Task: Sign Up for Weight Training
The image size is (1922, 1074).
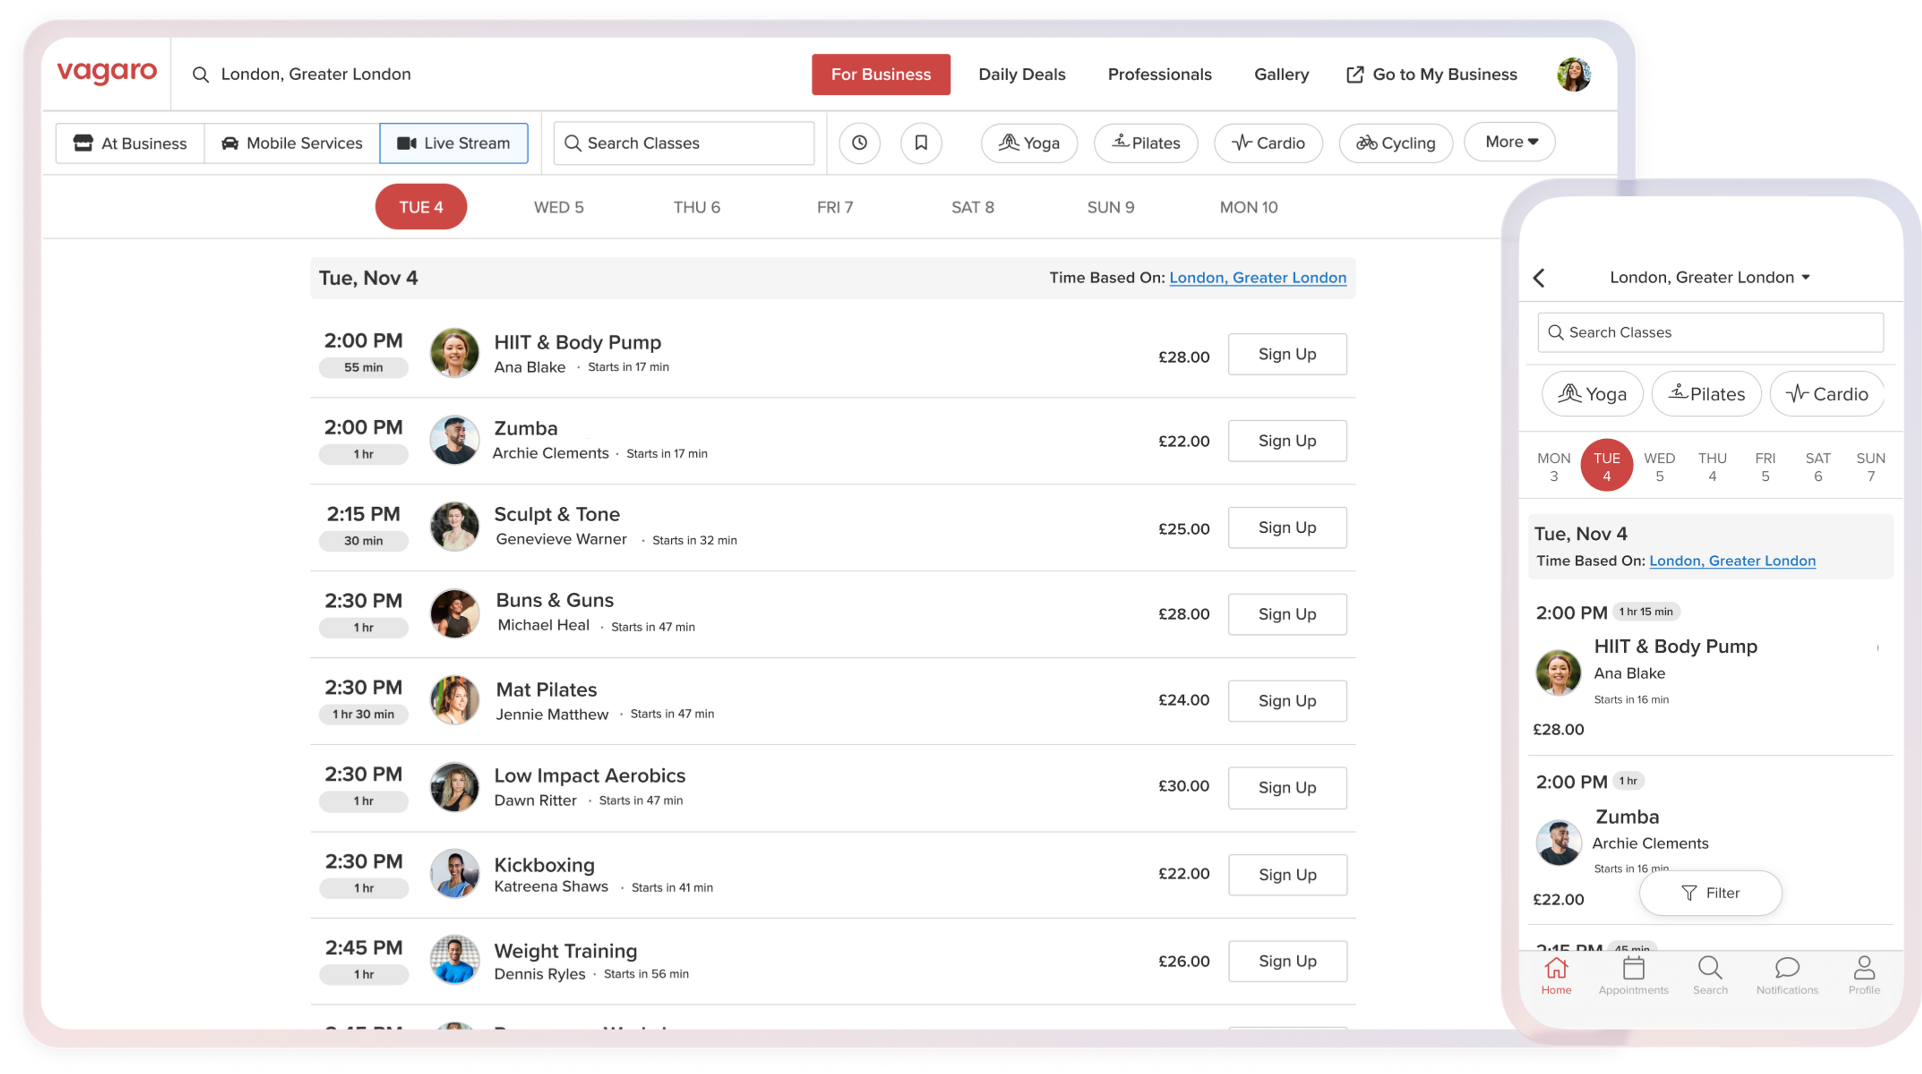Action: [x=1288, y=961]
